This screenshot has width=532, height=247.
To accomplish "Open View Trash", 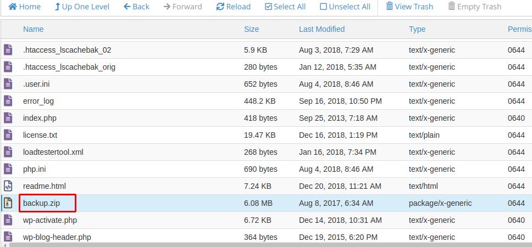I will click(x=409, y=7).
